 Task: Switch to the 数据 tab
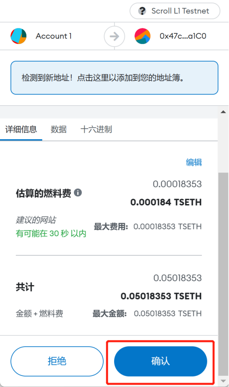(58, 129)
